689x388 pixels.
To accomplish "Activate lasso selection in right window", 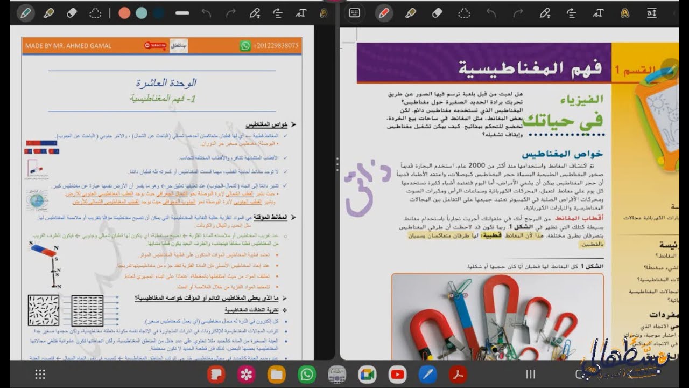I will pyautogui.click(x=464, y=13).
